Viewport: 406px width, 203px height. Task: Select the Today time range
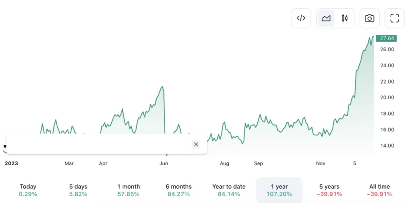[x=28, y=190]
